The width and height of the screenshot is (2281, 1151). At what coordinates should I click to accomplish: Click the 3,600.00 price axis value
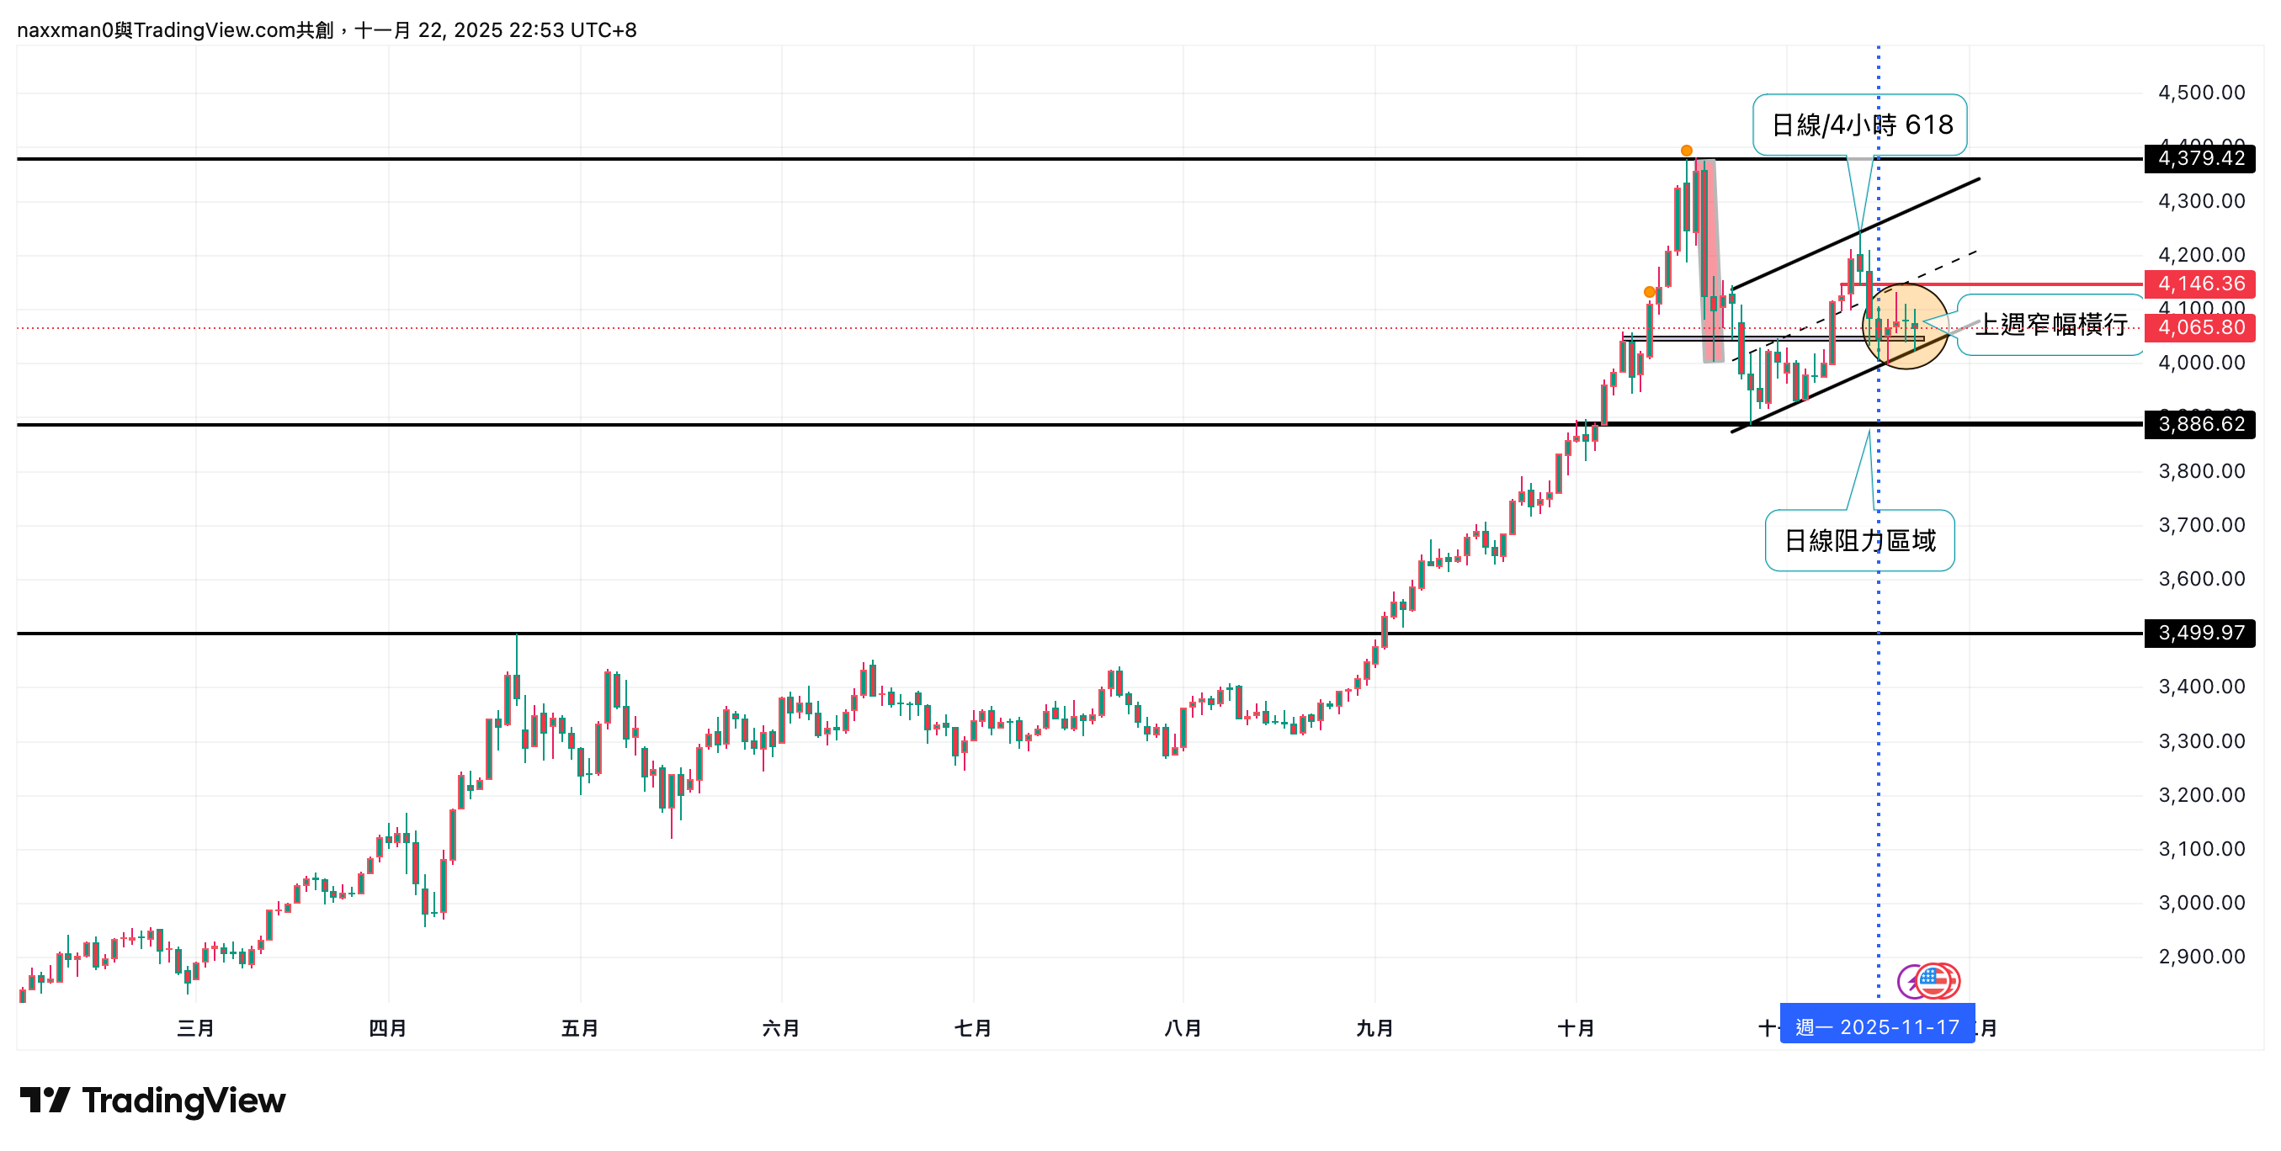2202,579
